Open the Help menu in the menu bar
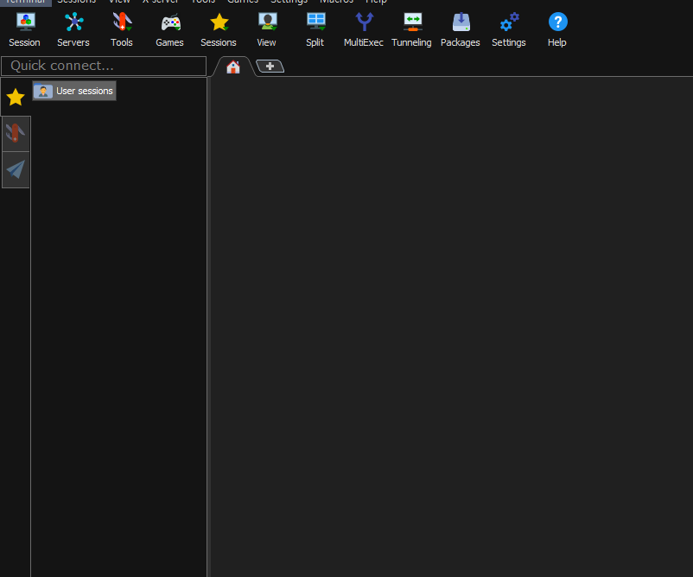Viewport: 693px width, 577px height. (x=376, y=3)
